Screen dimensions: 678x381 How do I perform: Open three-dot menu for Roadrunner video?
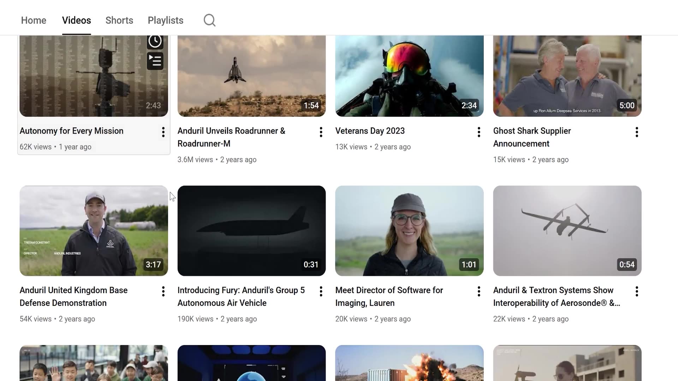pyautogui.click(x=321, y=132)
